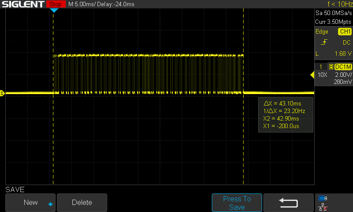Image resolution: width=353 pixels, height=212 pixels.
Task: Click the yellow trigger level arrow
Action: tap(312, 75)
